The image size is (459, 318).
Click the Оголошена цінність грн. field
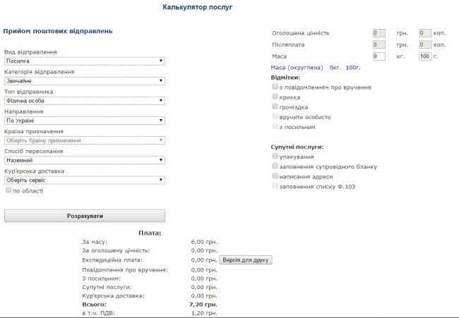(x=378, y=33)
